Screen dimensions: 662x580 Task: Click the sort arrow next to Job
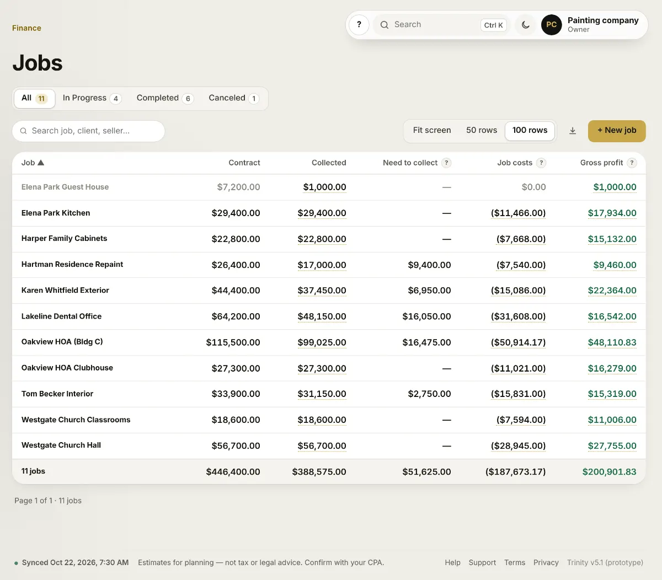pyautogui.click(x=41, y=163)
